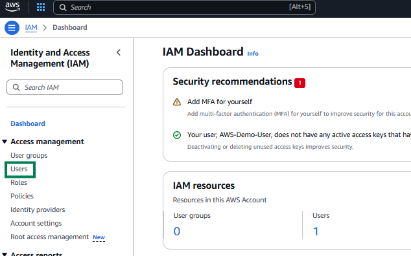Click the 'Access management' section heading
This screenshot has width=411, height=256.
47,142
